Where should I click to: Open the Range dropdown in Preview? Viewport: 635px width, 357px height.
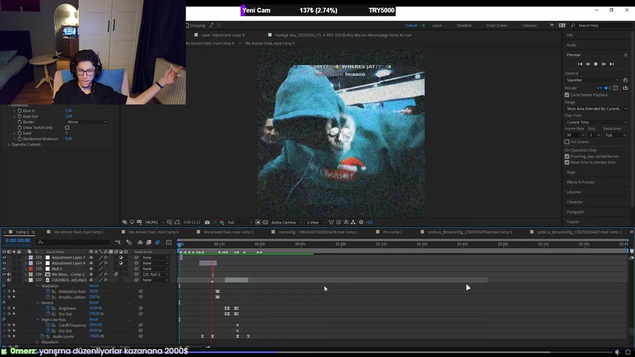(x=597, y=109)
